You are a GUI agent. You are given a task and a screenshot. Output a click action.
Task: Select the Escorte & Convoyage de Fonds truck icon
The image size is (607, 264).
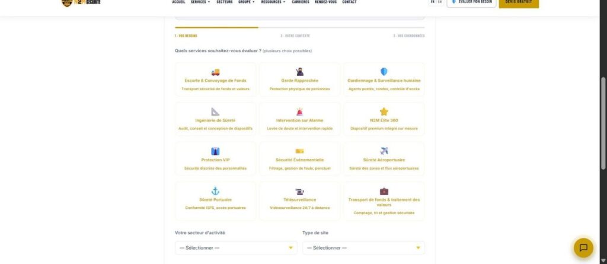[x=215, y=72]
